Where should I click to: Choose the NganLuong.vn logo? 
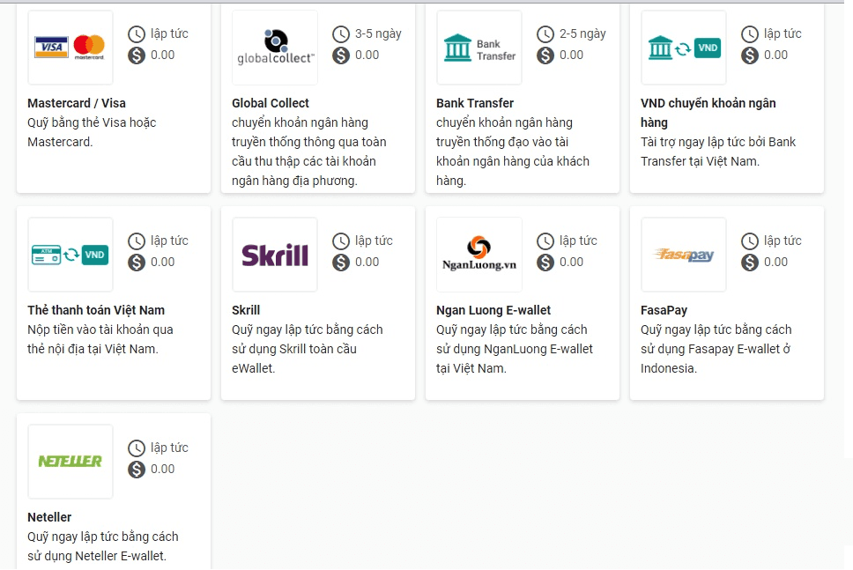click(479, 255)
